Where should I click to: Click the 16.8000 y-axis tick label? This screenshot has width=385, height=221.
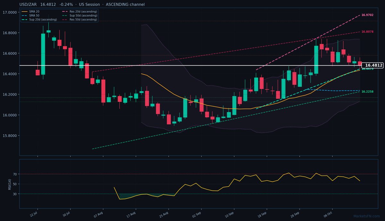(11, 33)
